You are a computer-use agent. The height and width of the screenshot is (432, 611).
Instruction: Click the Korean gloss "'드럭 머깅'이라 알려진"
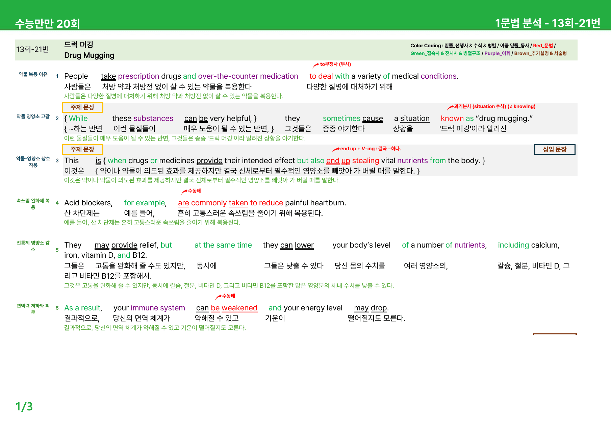[473, 129]
